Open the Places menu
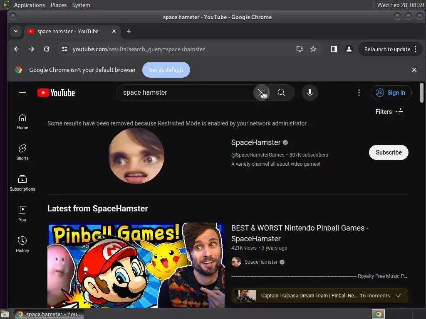The height and width of the screenshot is (319, 426). click(x=58, y=5)
